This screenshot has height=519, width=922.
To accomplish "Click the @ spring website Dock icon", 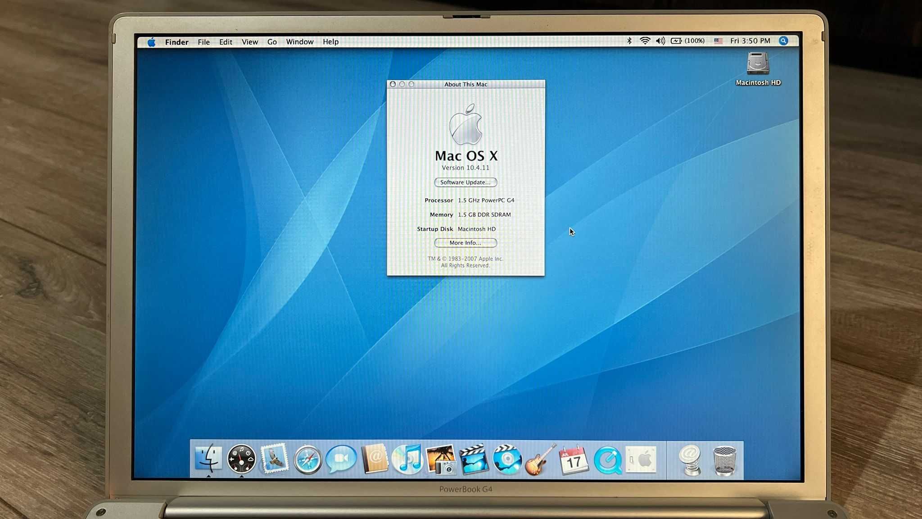I will tap(691, 459).
